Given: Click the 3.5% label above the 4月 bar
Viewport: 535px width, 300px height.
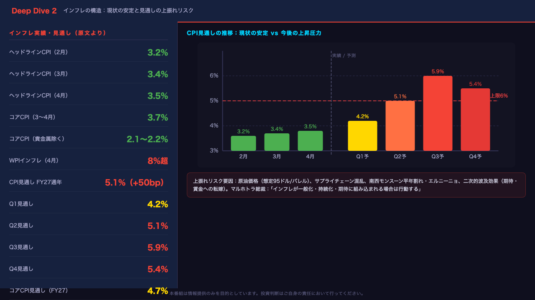Looking at the screenshot, I should tap(310, 126).
